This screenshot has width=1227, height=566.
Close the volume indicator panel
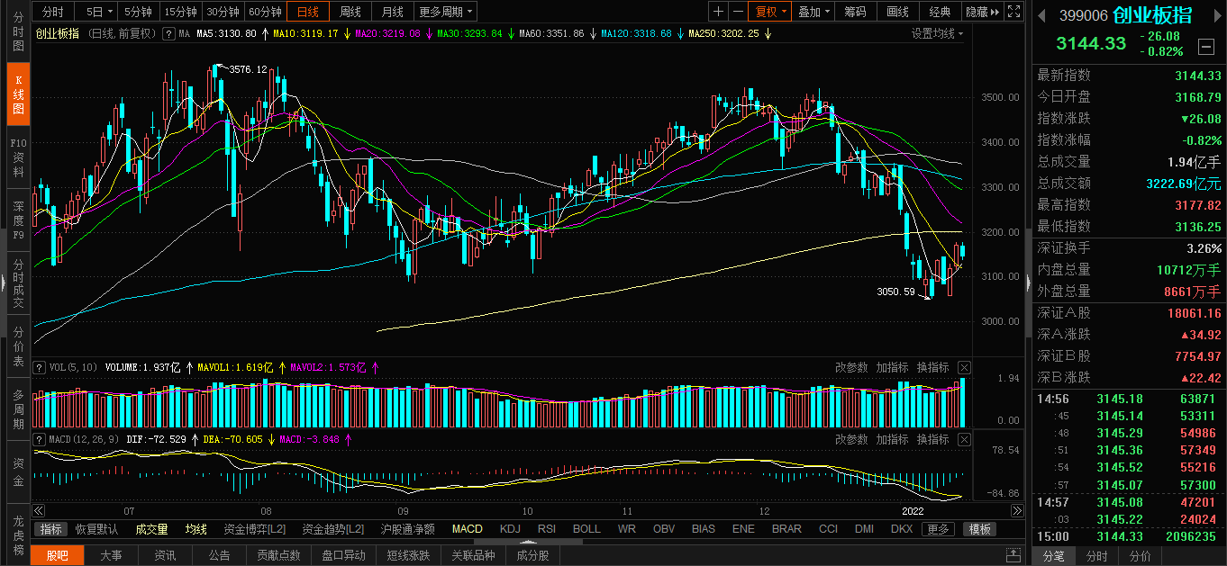964,367
